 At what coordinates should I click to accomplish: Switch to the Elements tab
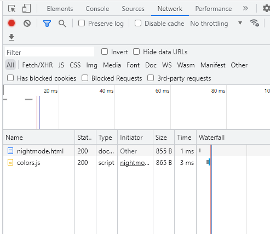click(60, 9)
